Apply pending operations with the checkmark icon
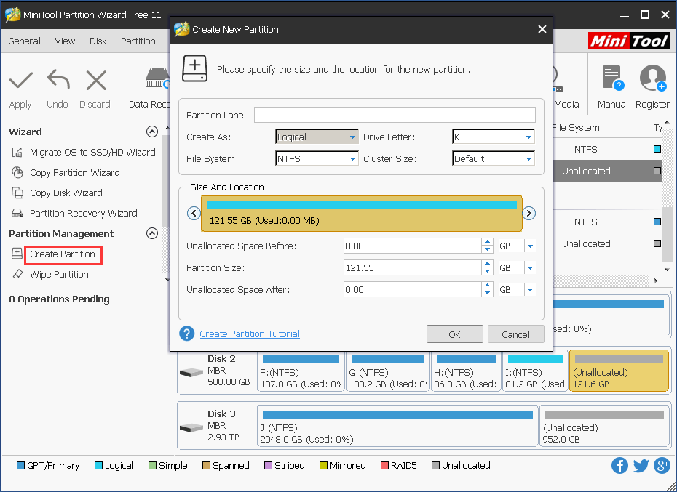The image size is (677, 492). point(20,80)
